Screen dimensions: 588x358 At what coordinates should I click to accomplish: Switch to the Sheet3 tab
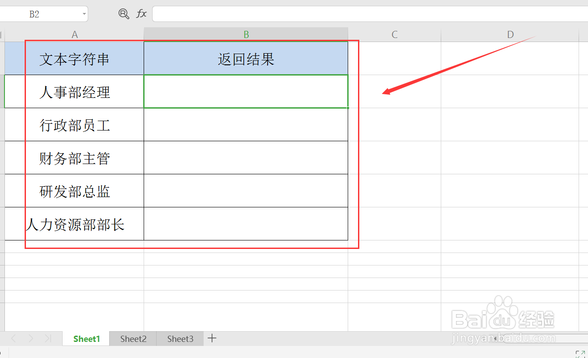[179, 339]
